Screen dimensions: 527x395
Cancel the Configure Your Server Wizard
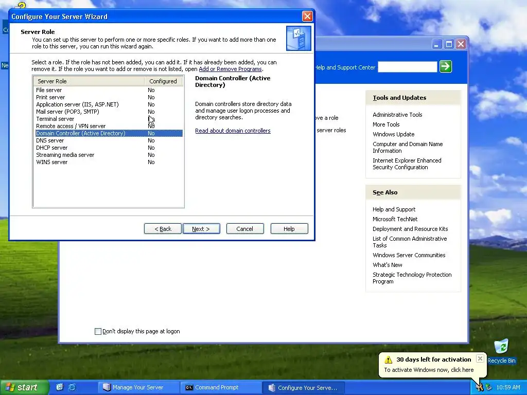pos(245,229)
